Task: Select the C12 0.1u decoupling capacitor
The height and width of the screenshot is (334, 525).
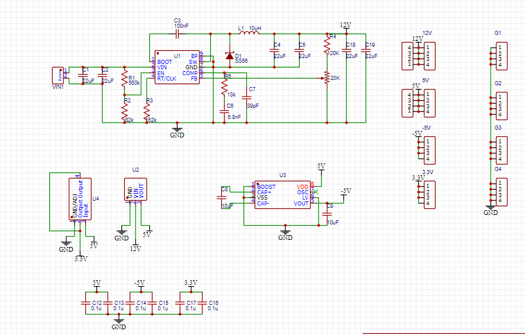Action: pos(86,303)
